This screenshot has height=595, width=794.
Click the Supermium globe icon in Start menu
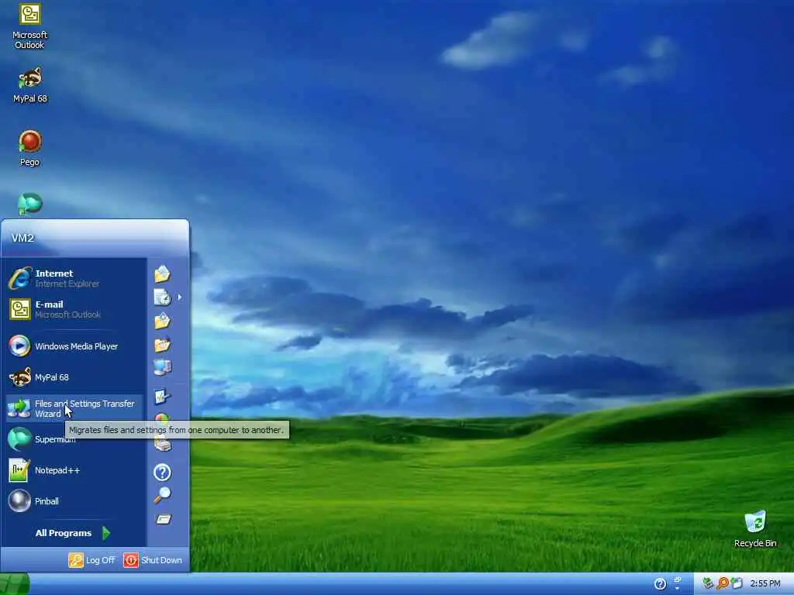click(x=19, y=439)
